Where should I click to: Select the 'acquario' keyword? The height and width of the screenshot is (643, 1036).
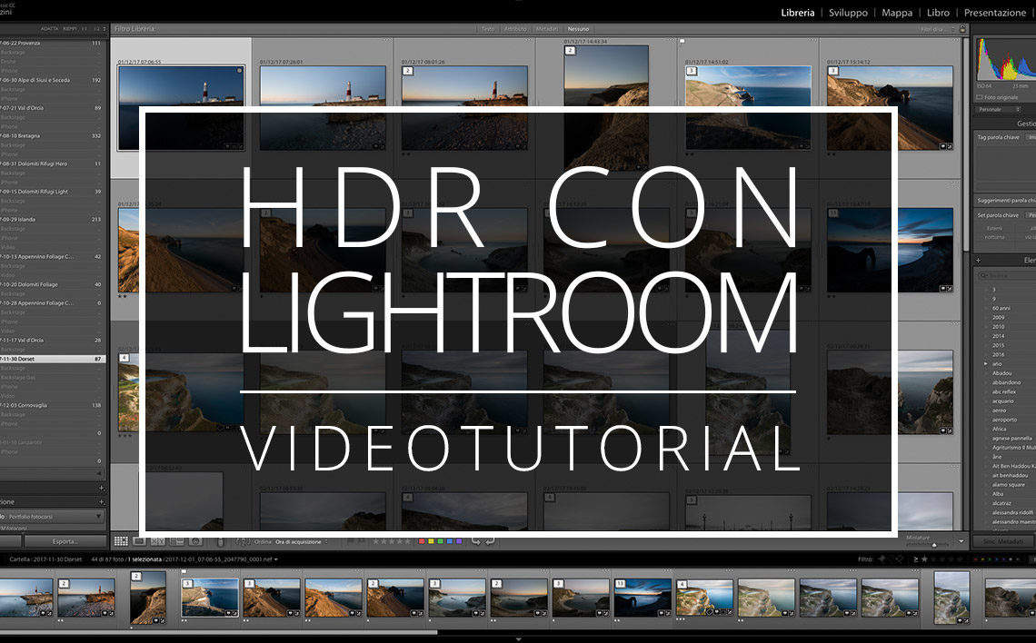tap(1003, 401)
